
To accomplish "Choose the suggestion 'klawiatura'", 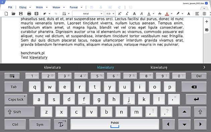I will [x=52, y=67].
